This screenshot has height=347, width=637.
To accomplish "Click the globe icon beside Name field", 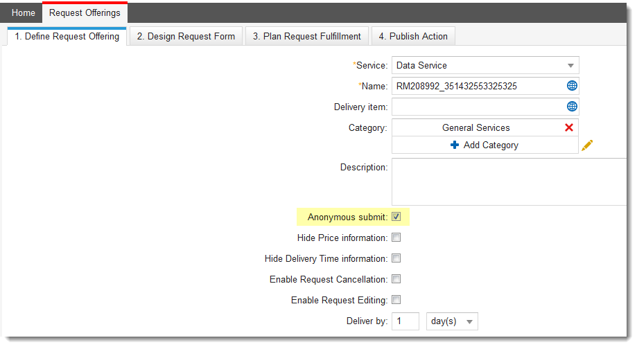I will pyautogui.click(x=572, y=86).
